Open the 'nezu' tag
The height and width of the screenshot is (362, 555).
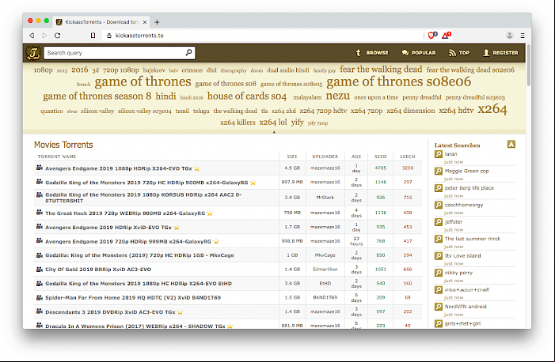[338, 96]
